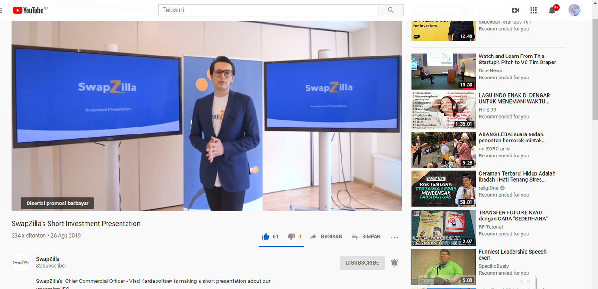Open ABANG LEBAI suara sedap thumbnail
Image resolution: width=598 pixels, height=289 pixels.
(443, 149)
